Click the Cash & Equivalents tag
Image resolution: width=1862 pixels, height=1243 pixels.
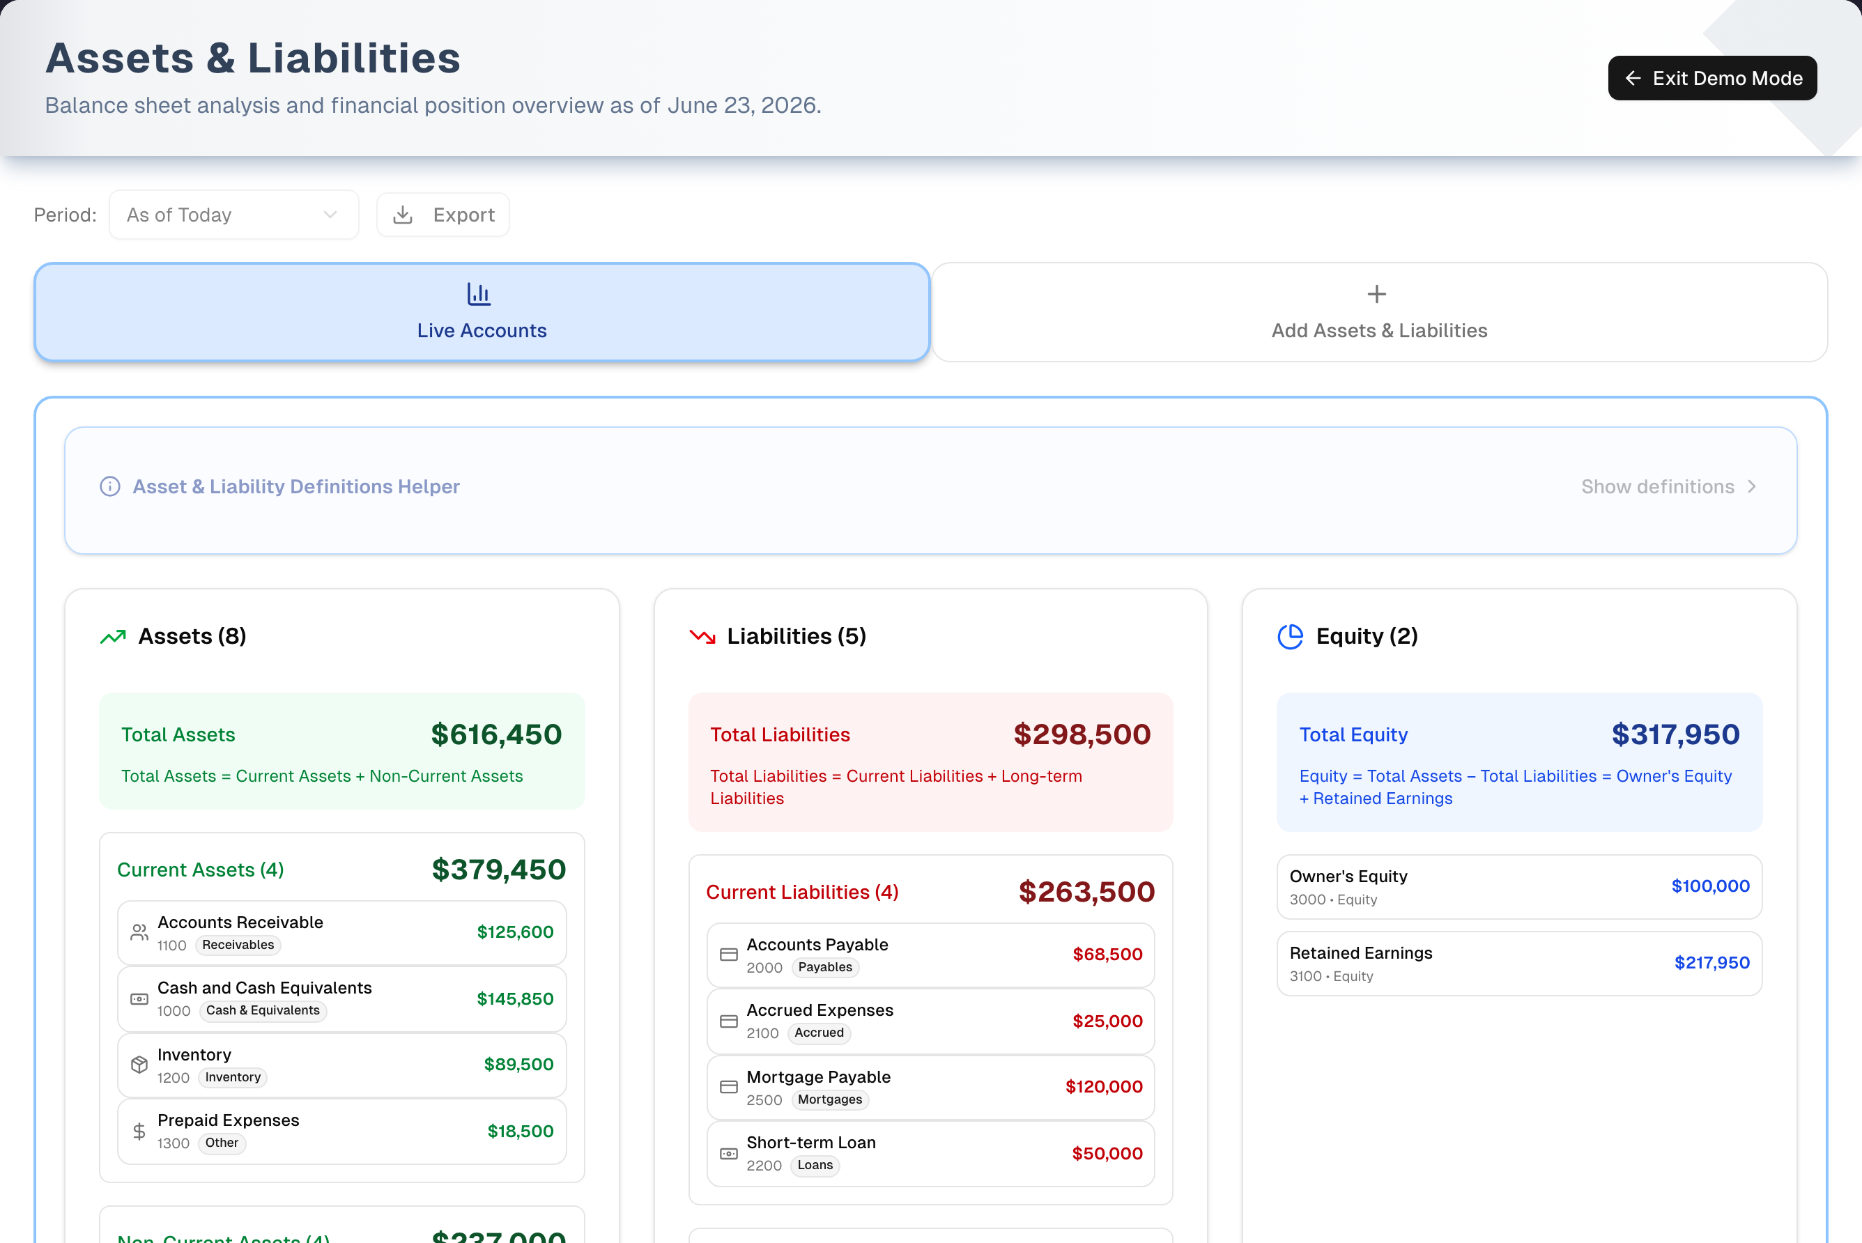(263, 1011)
